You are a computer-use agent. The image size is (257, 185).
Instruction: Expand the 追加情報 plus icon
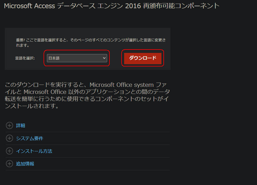10,164
